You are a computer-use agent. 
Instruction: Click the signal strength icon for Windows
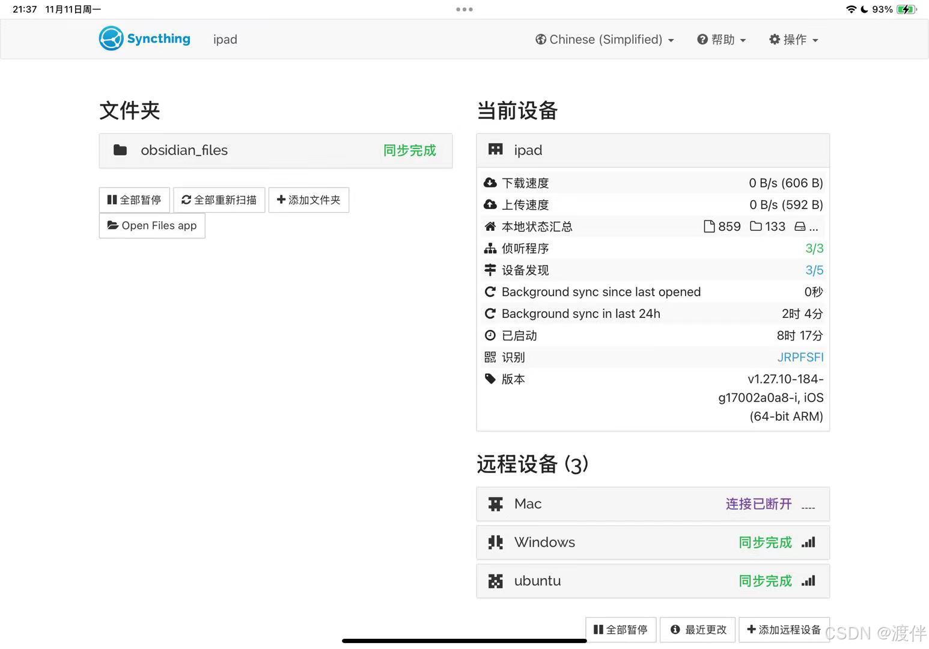pyautogui.click(x=808, y=542)
